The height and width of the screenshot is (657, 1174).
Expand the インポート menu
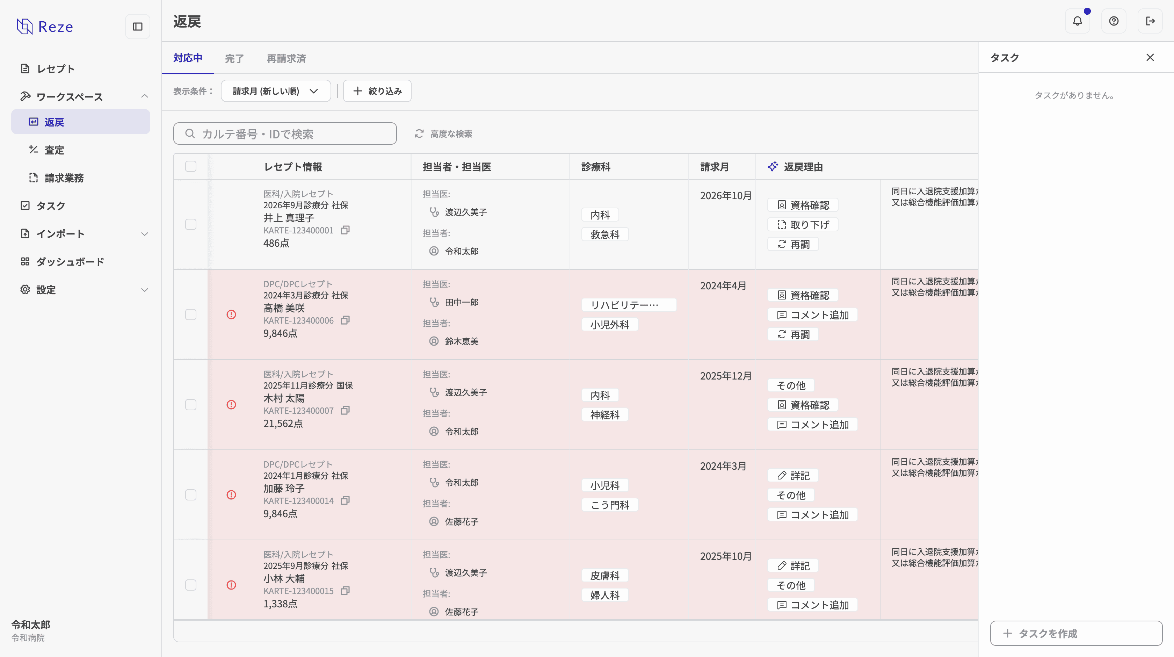(x=144, y=234)
